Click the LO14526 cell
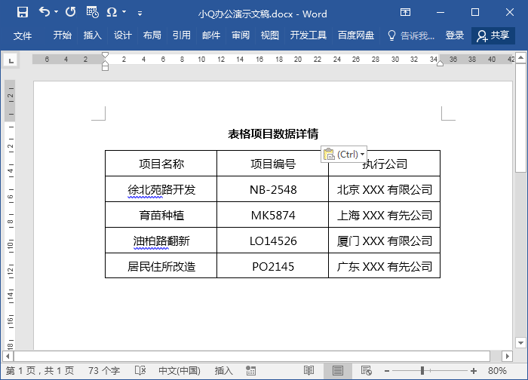 [x=273, y=241]
